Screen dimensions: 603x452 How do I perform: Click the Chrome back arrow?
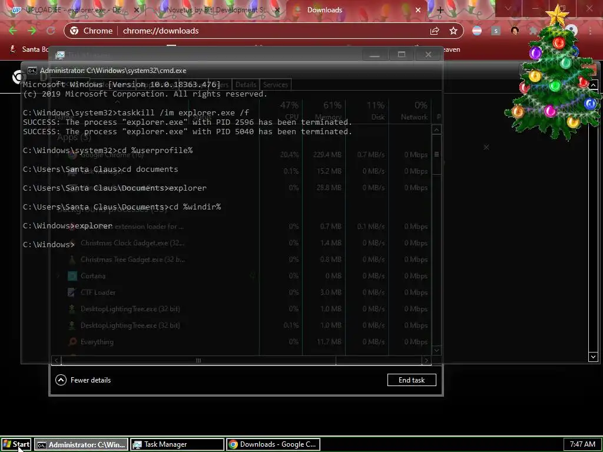[x=13, y=31]
